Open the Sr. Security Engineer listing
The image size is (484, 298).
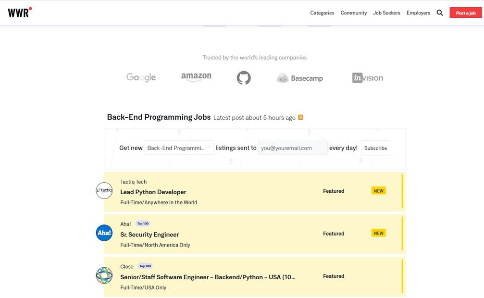pos(149,235)
